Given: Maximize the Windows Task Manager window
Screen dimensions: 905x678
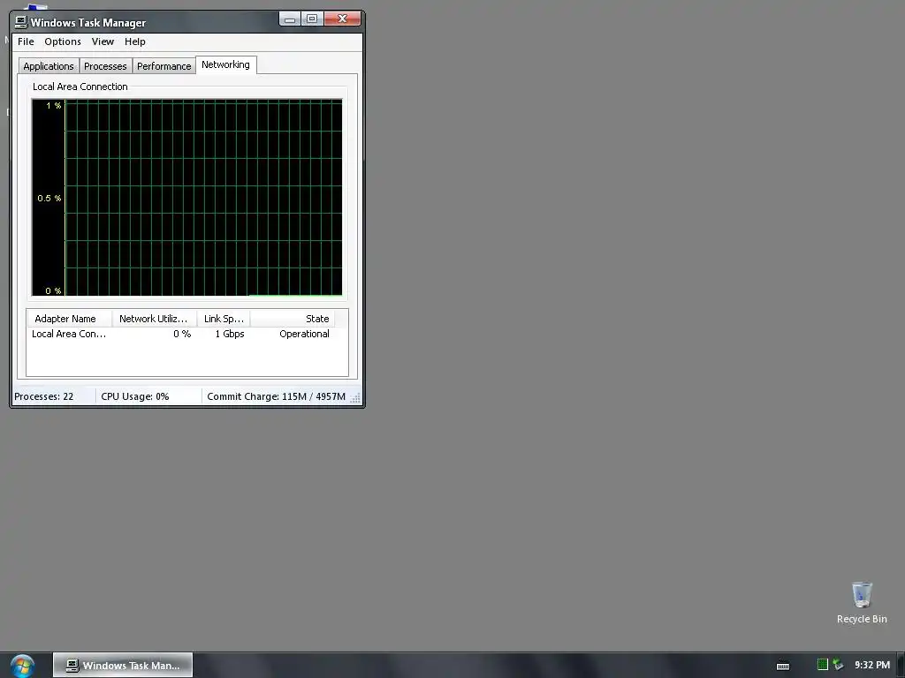Looking at the screenshot, I should 312,19.
